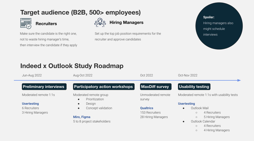Click the 'Outlook Calendar' bullet item

(203, 121)
